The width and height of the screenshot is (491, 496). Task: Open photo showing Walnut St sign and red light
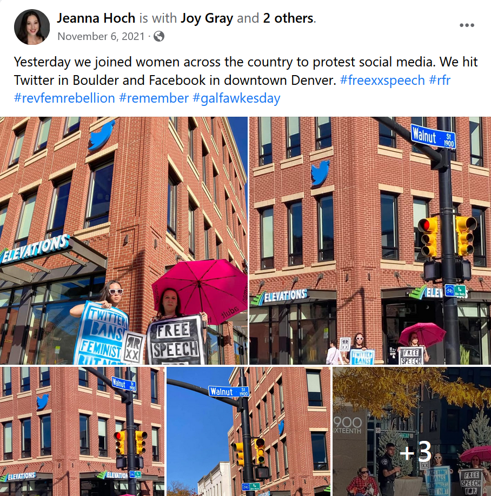click(x=370, y=240)
